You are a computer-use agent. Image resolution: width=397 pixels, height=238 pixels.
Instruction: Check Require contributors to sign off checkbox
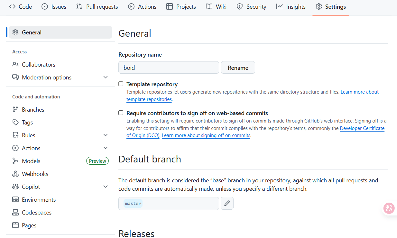(121, 113)
